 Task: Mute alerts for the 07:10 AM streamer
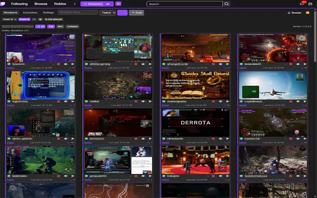coord(143,139)
